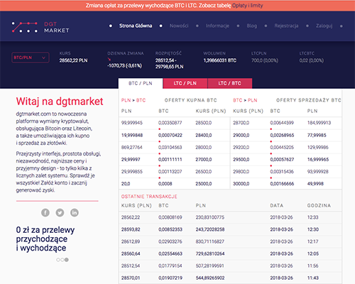Click the transaction at rate 28562,22

[x=230, y=217]
